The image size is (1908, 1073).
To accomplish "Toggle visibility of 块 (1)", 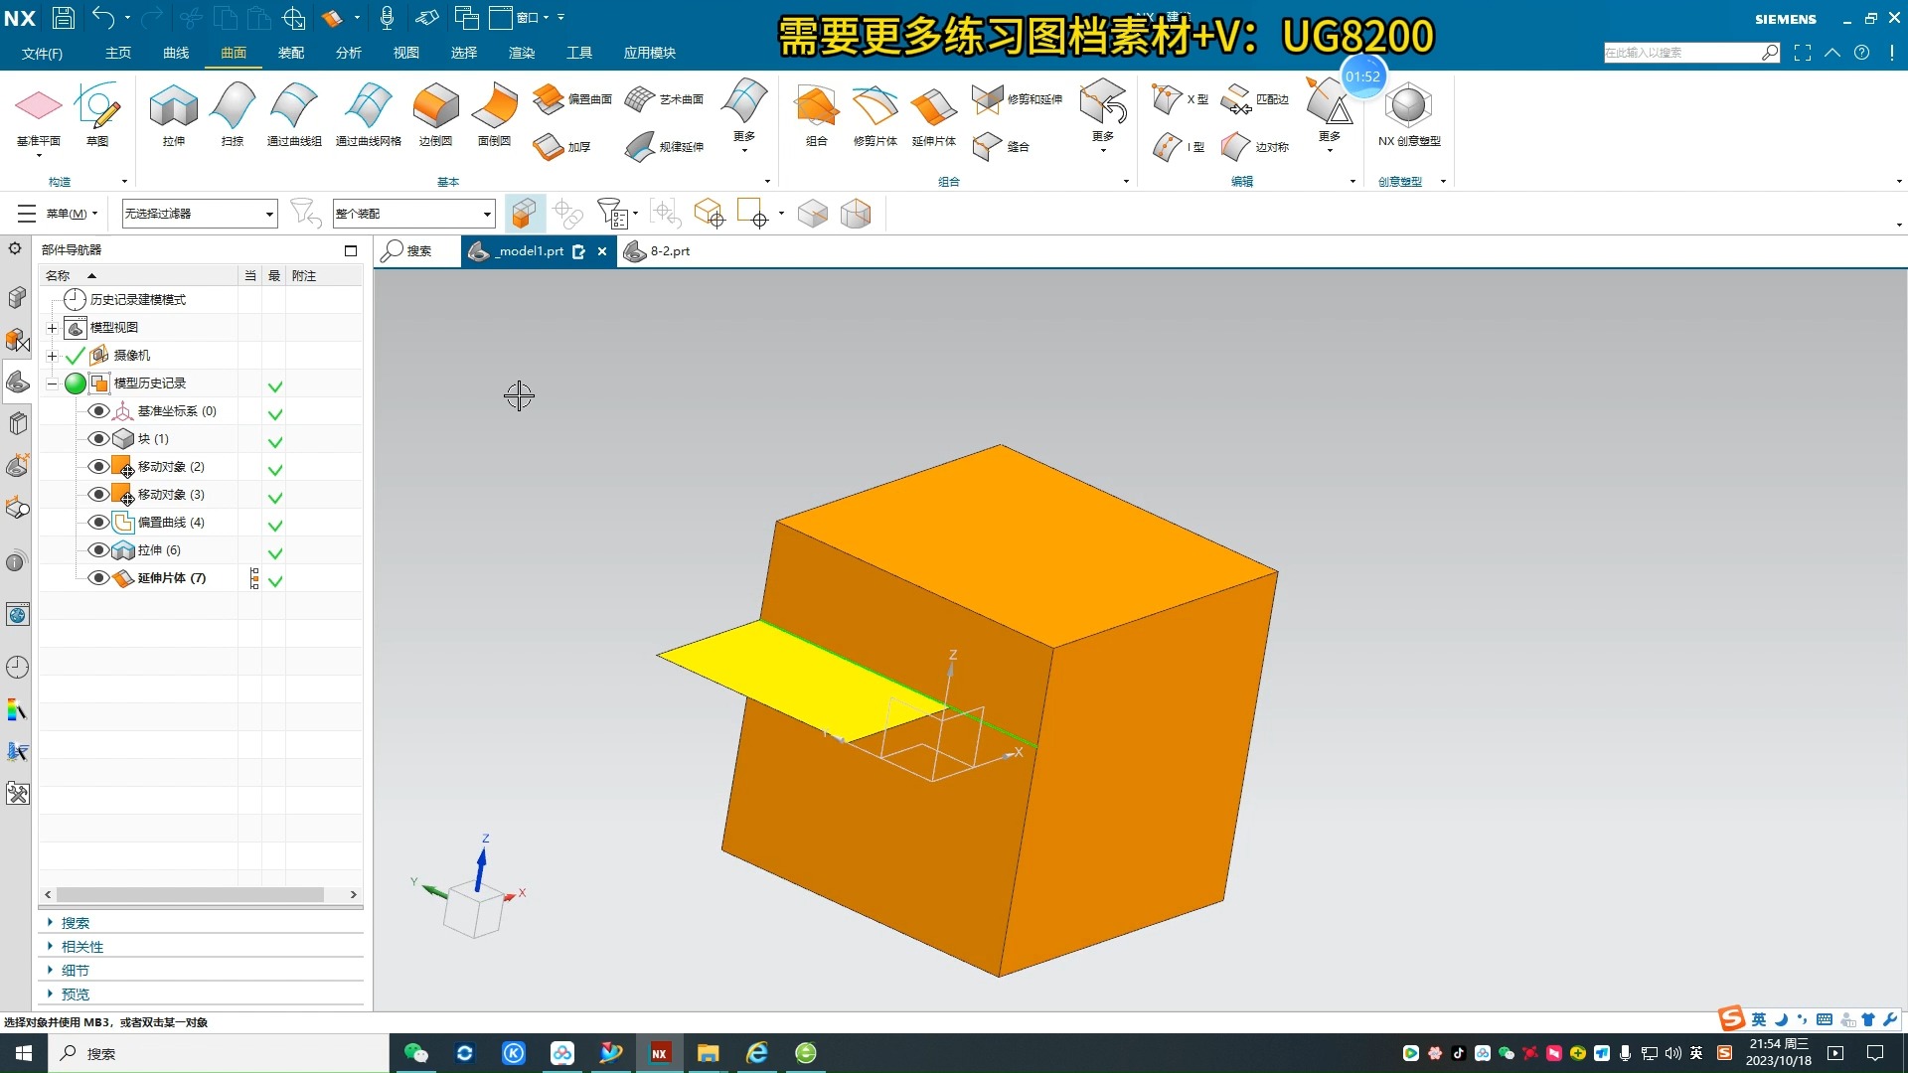I will point(98,438).
